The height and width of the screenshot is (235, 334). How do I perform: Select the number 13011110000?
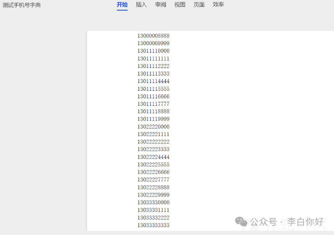tap(153, 51)
